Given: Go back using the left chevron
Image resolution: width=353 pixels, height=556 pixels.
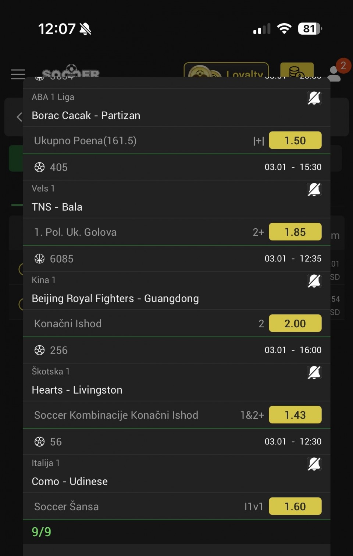Looking at the screenshot, I should (x=19, y=117).
